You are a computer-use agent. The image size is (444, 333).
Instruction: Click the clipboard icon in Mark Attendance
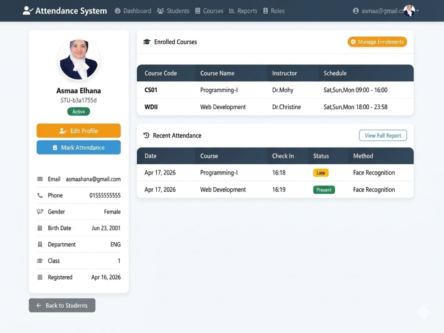click(55, 147)
